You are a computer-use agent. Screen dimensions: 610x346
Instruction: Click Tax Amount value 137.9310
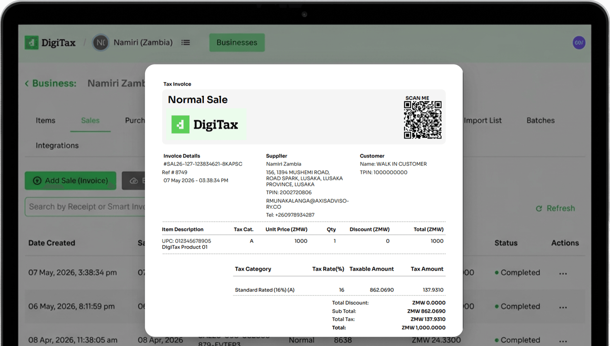coord(433,290)
